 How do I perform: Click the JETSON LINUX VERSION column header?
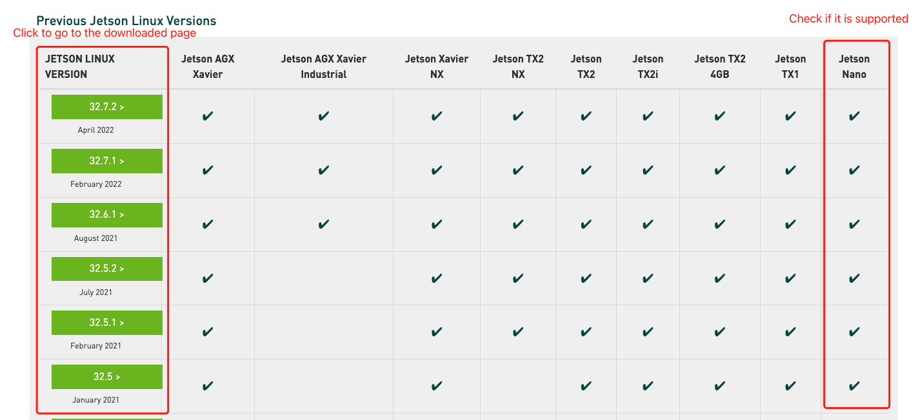(x=80, y=66)
